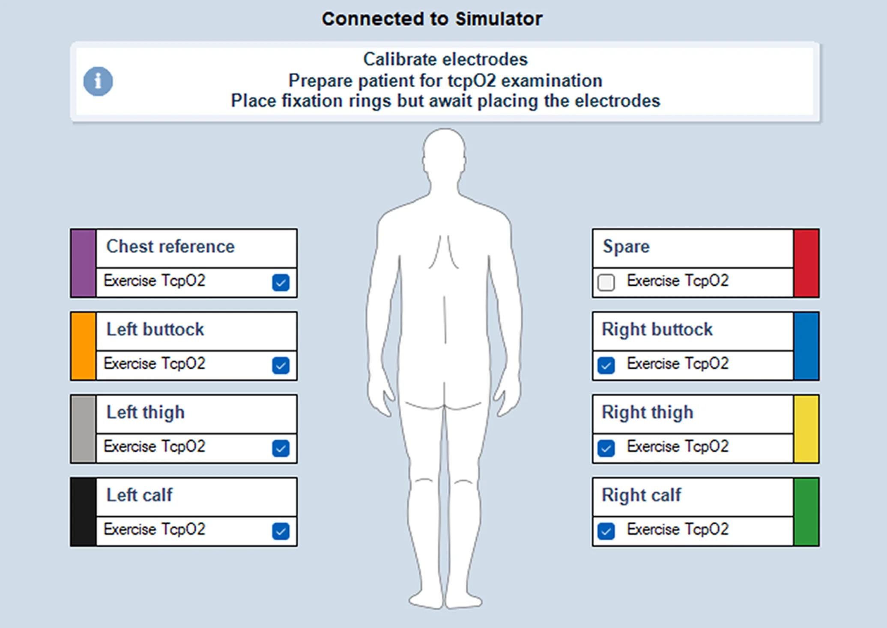Click the Right calf electrode label
This screenshot has width=887, height=628.
point(641,495)
